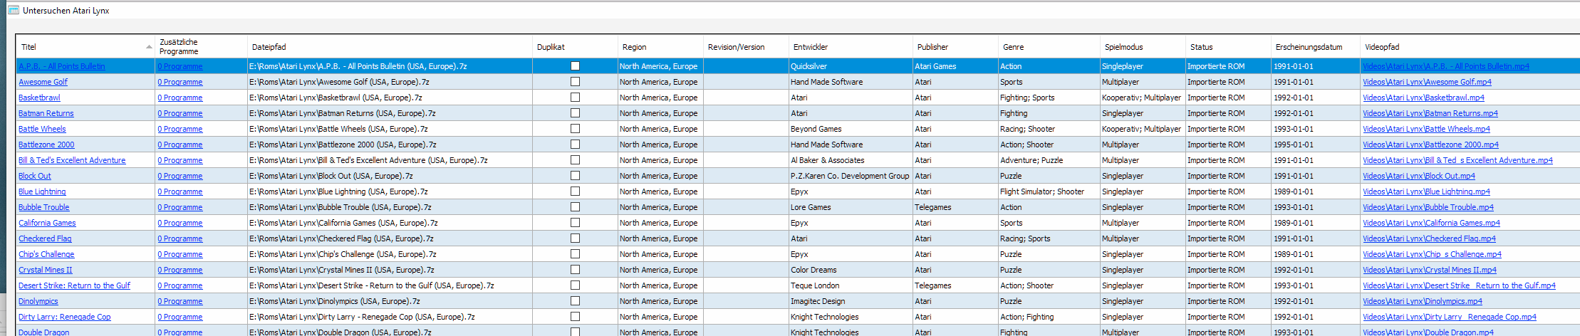The width and height of the screenshot is (1580, 336).
Task: Open the A.P.B. - All Points Bulletin title link
Action: (x=61, y=66)
